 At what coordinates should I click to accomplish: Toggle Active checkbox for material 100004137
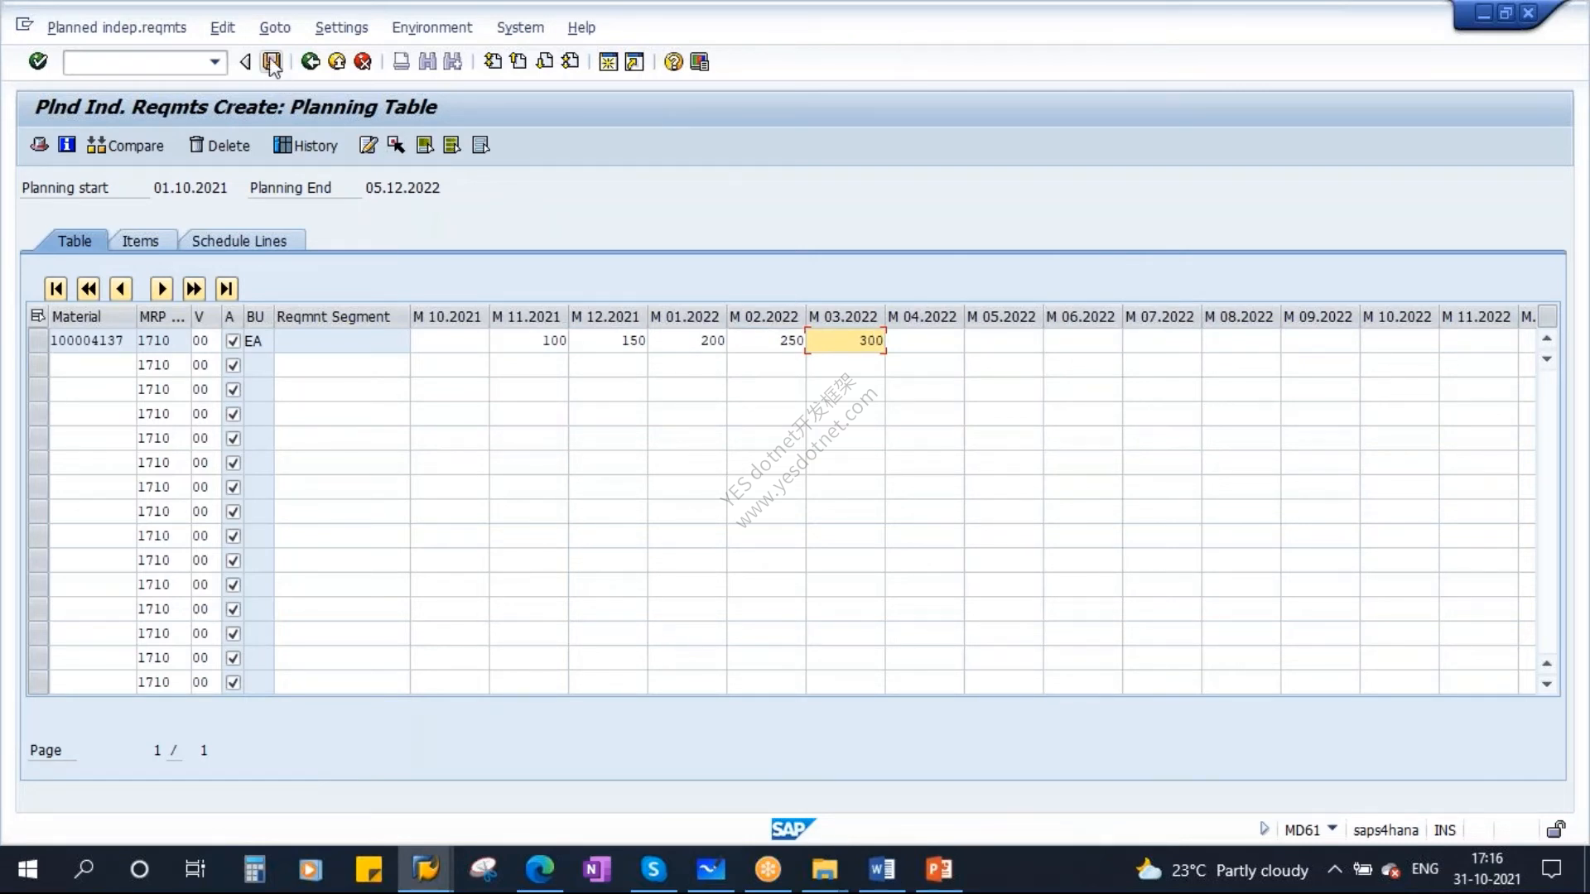(233, 341)
